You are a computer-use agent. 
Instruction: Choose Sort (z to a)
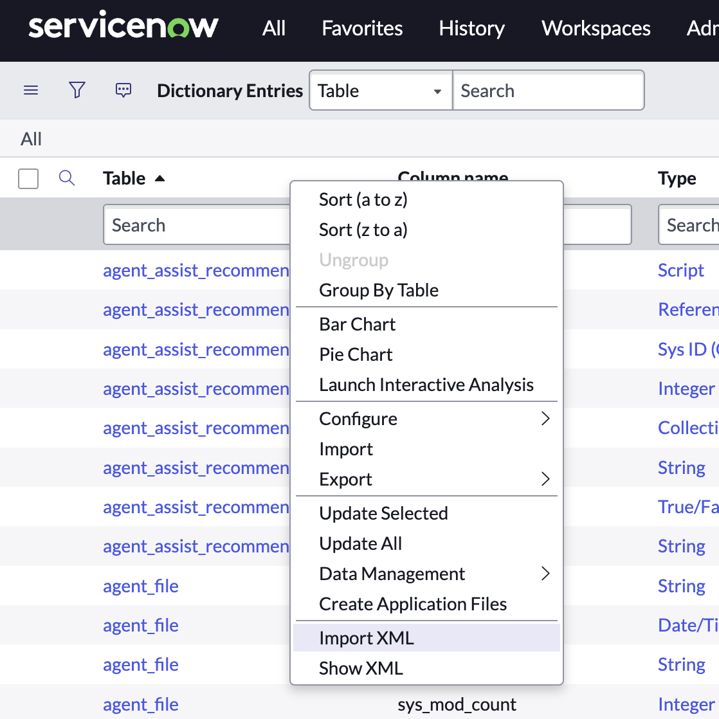click(426, 230)
